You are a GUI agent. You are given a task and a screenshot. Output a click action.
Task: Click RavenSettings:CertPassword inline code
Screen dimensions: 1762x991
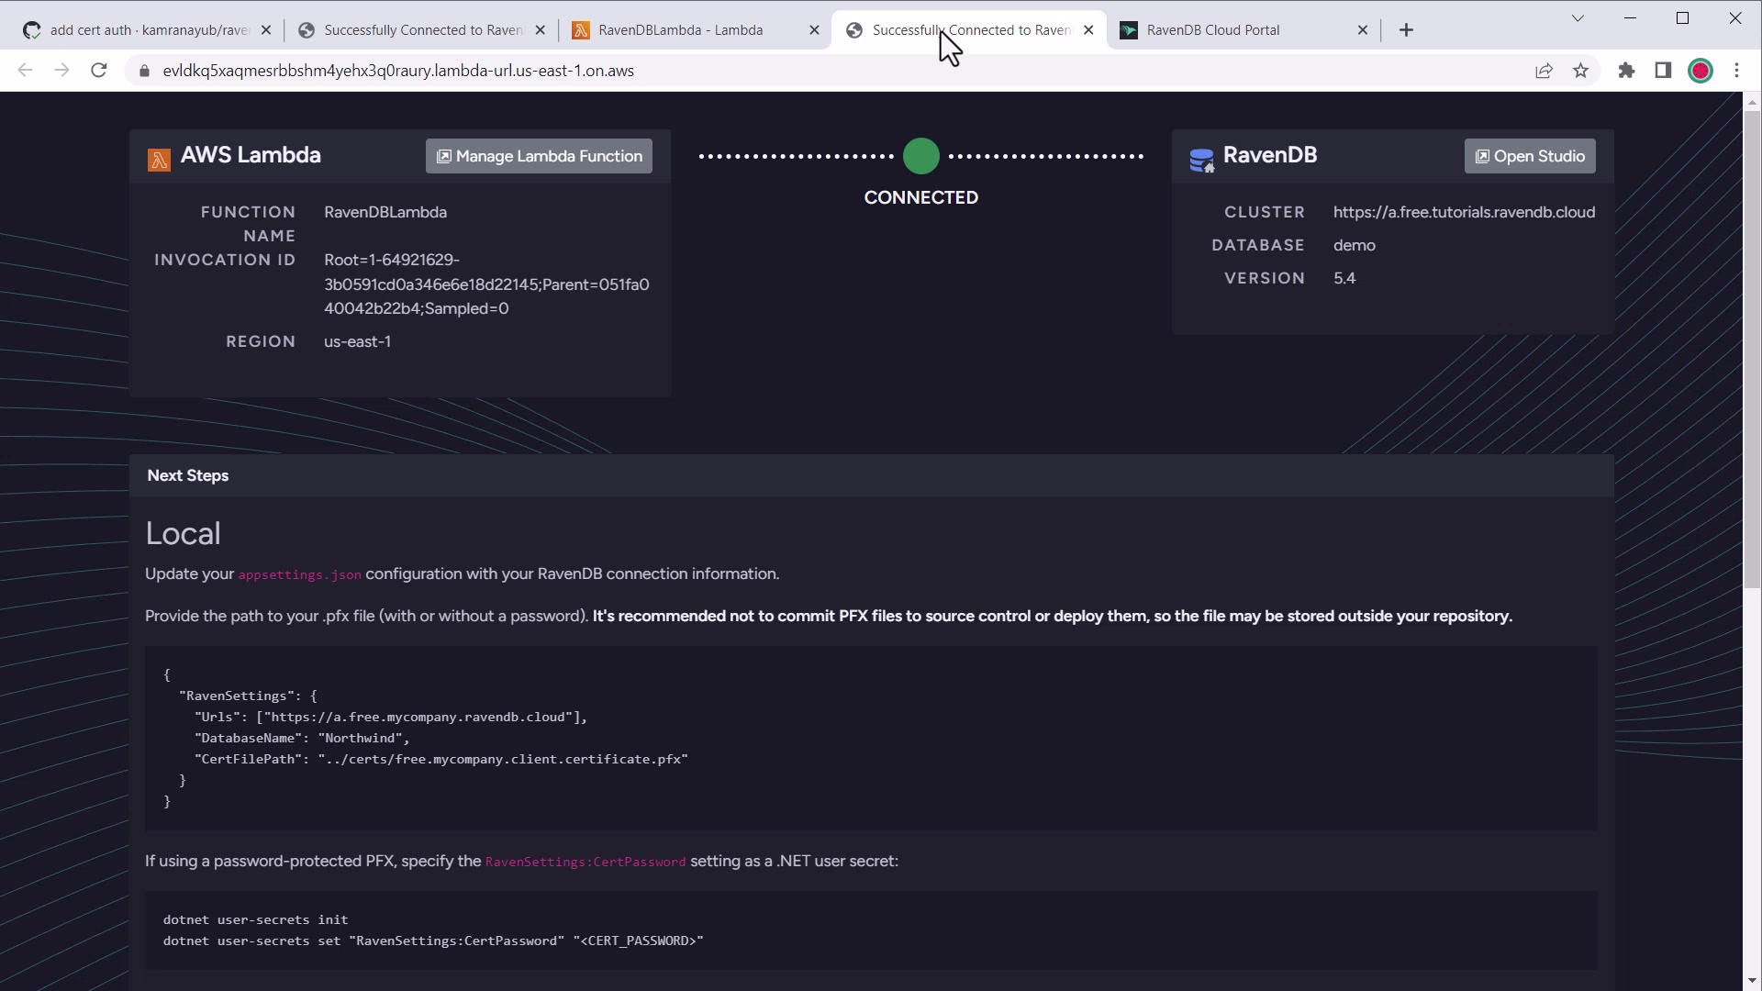pyautogui.click(x=585, y=862)
